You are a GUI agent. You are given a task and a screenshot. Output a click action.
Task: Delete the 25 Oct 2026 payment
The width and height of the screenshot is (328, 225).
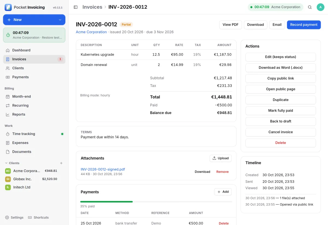[x=224, y=223]
